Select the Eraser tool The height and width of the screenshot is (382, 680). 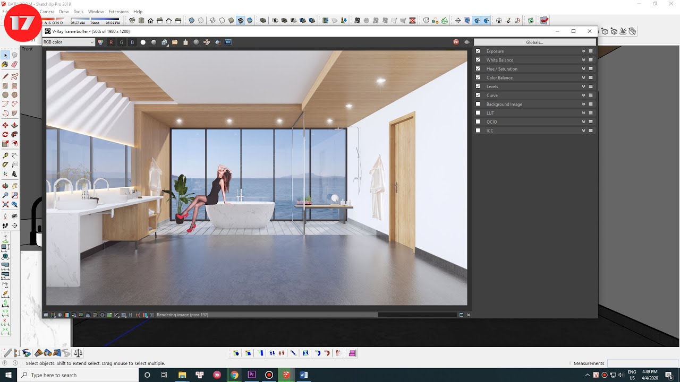14,64
